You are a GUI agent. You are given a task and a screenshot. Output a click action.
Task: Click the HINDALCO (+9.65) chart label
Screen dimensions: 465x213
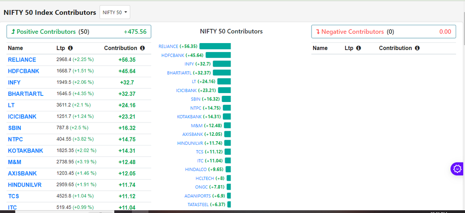205,170
